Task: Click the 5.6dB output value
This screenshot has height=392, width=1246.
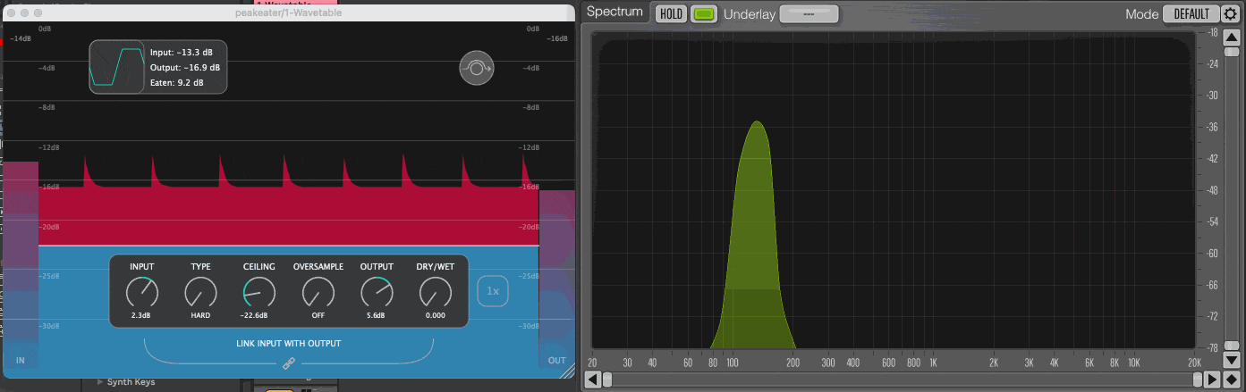Action: point(377,315)
